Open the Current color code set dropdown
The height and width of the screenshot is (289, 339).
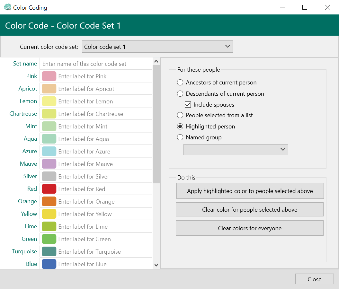pyautogui.click(x=157, y=47)
